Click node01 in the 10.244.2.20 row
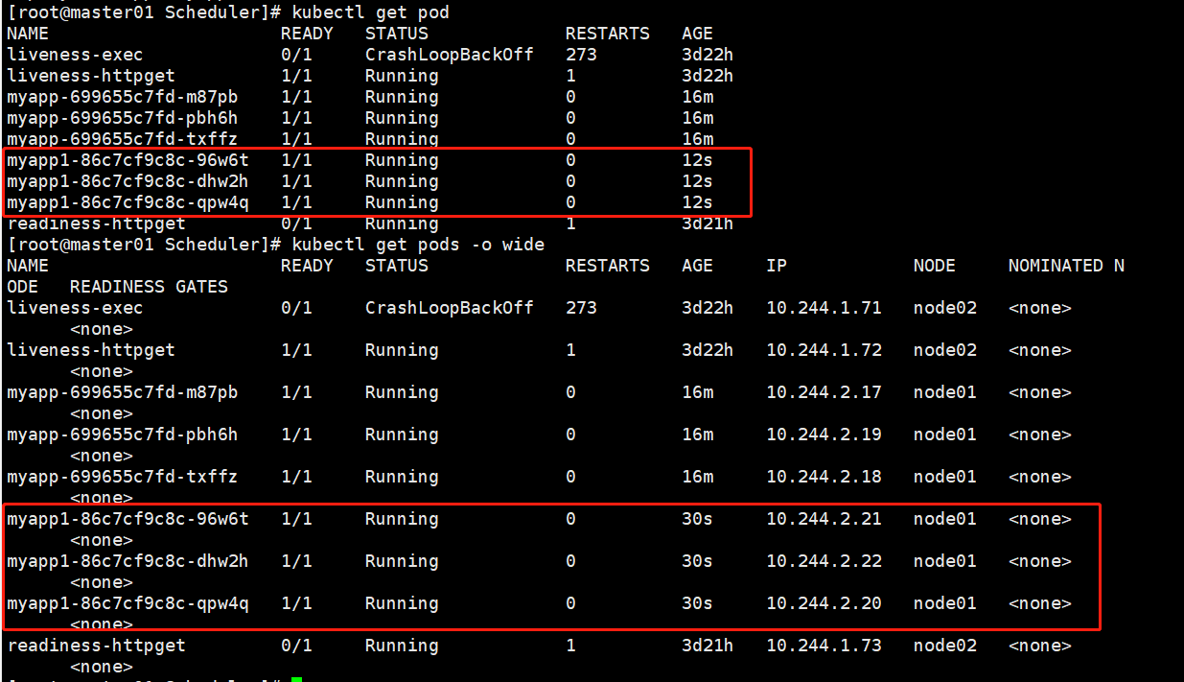The height and width of the screenshot is (682, 1184). click(944, 603)
